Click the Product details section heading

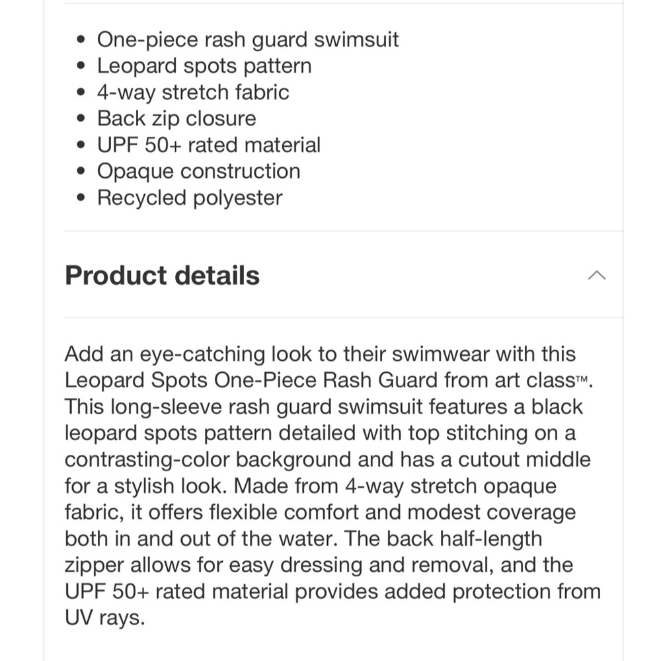click(x=163, y=275)
